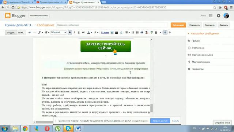Toggle italic formatting
This screenshot has height=132, width=234.
pos(74,33)
